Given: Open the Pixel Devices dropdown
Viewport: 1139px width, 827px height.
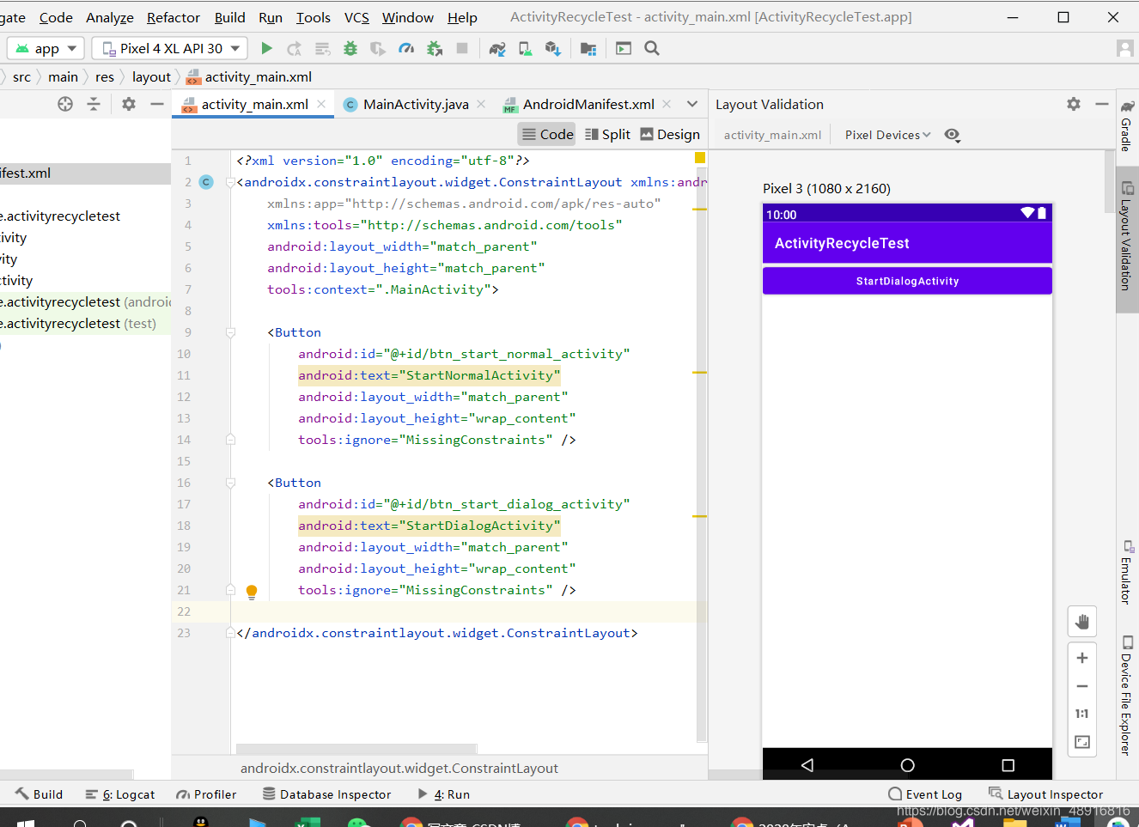Looking at the screenshot, I should coord(887,135).
